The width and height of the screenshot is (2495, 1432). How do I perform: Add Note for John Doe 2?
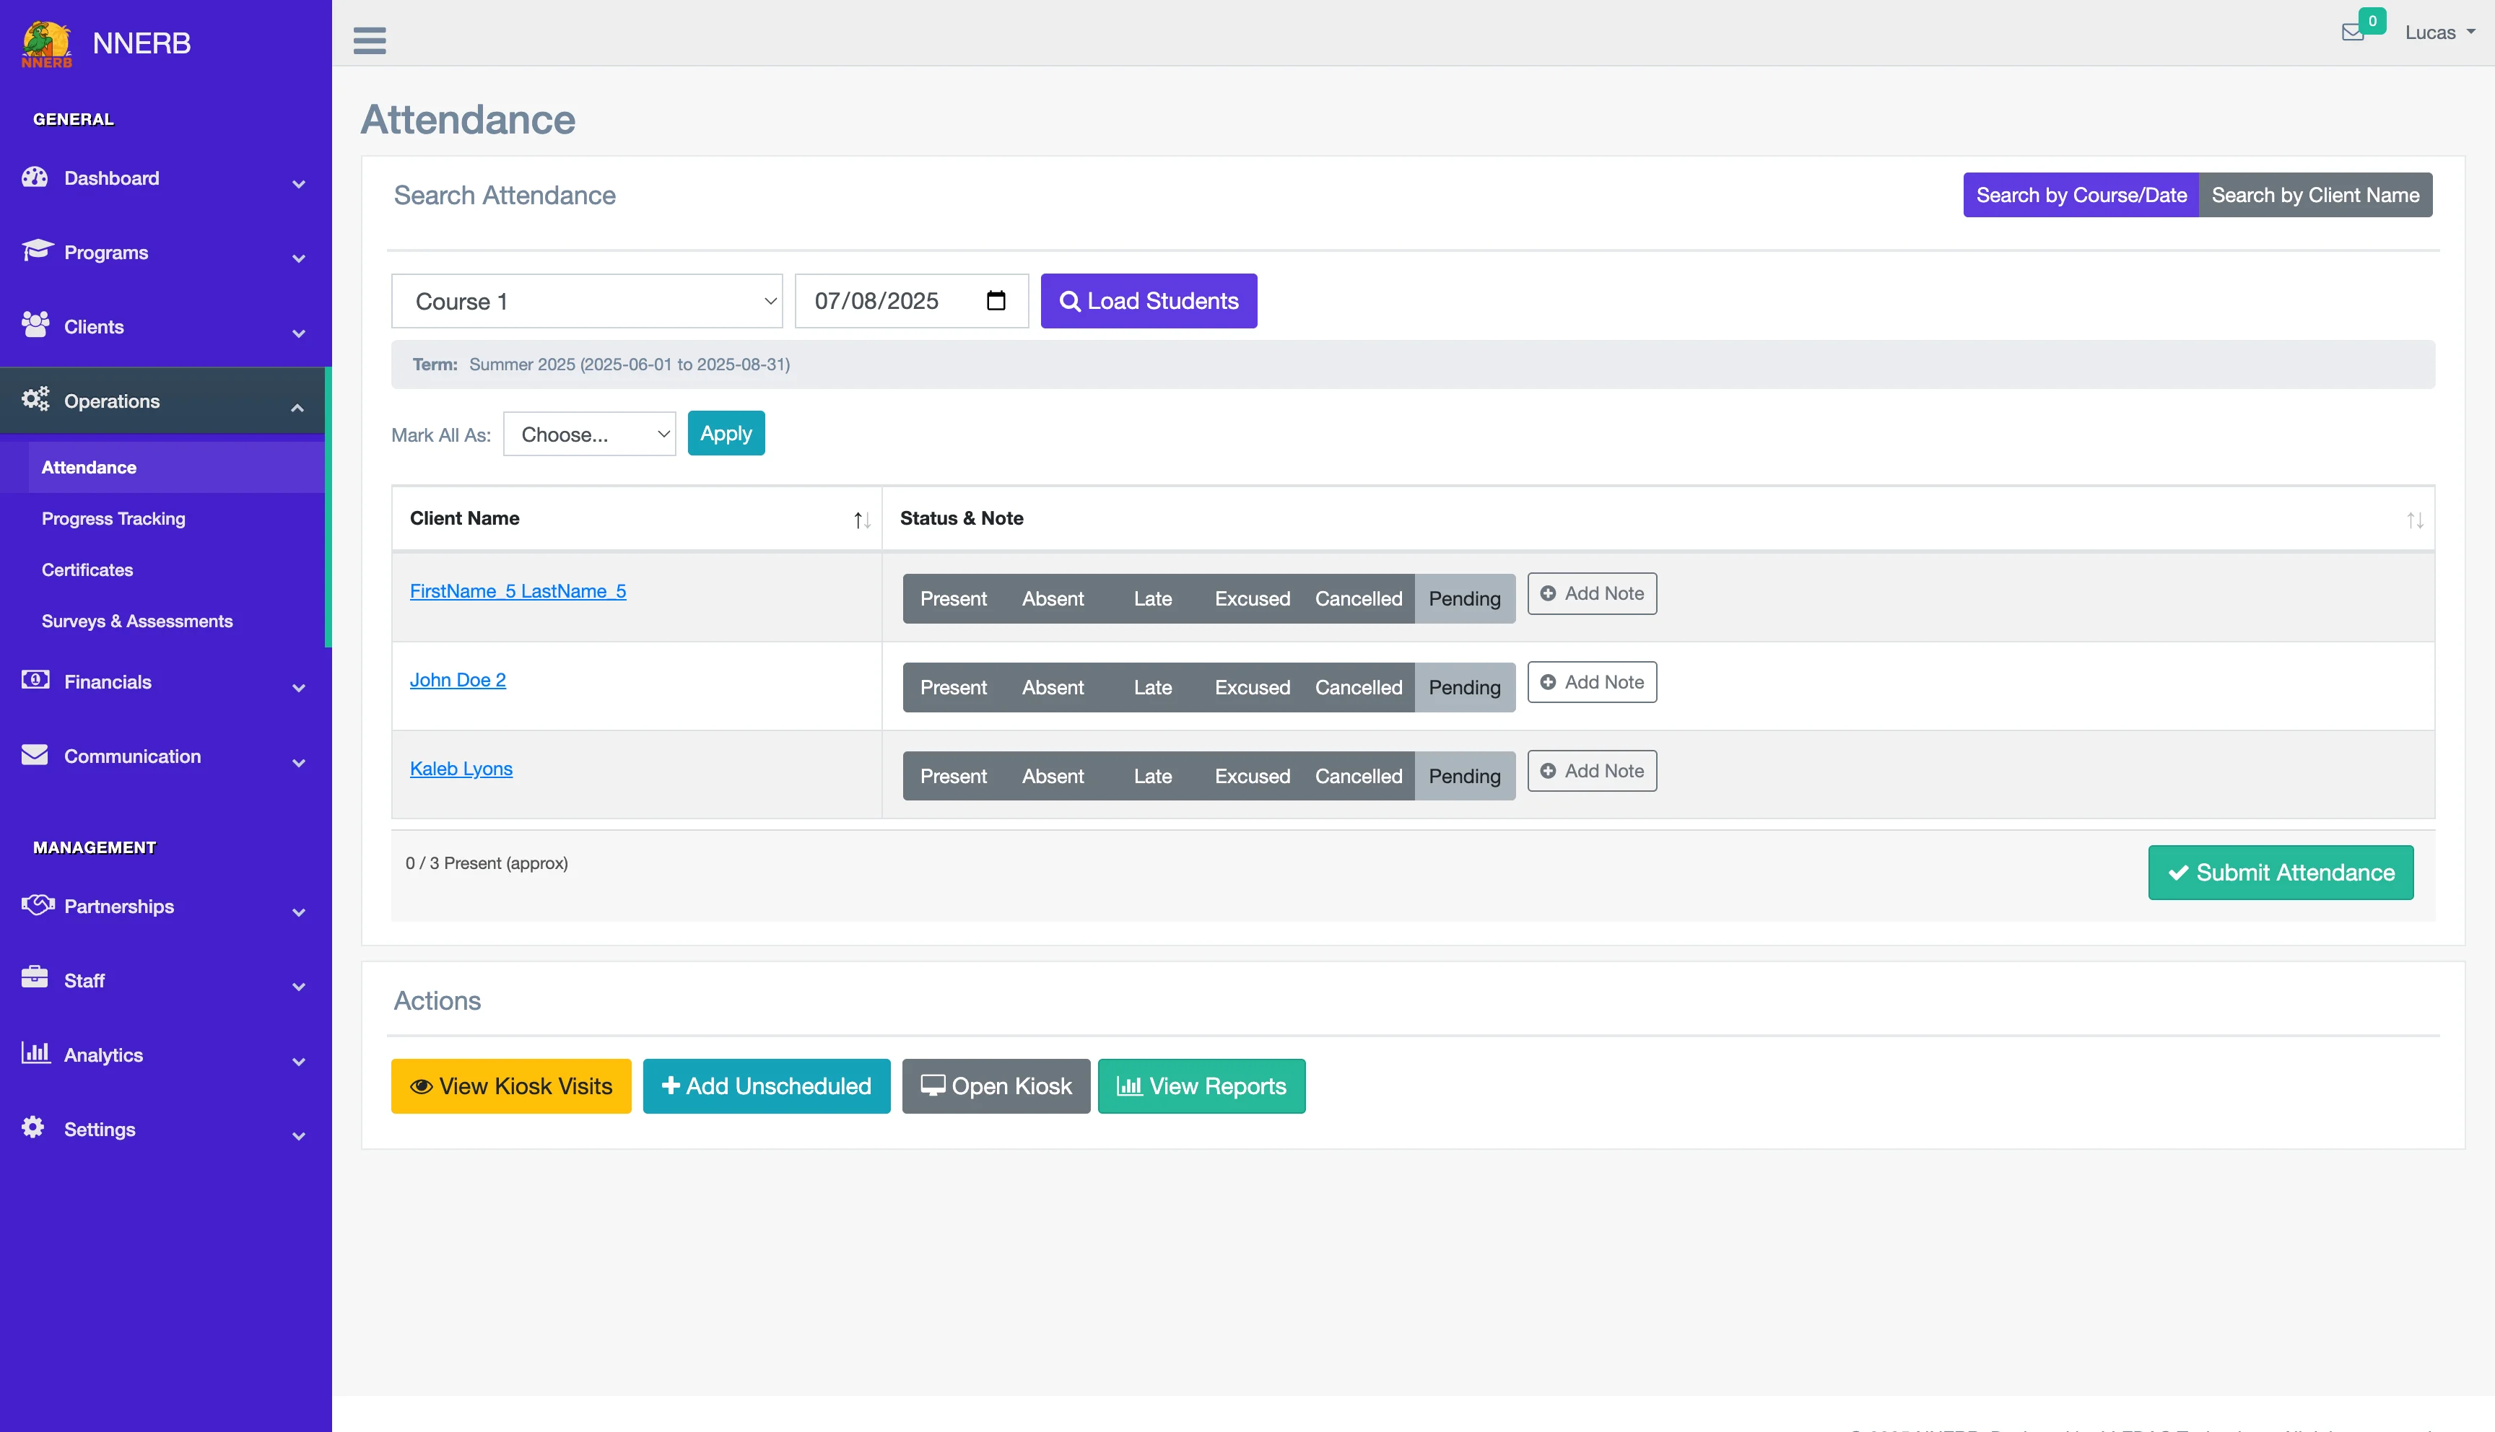(1591, 681)
